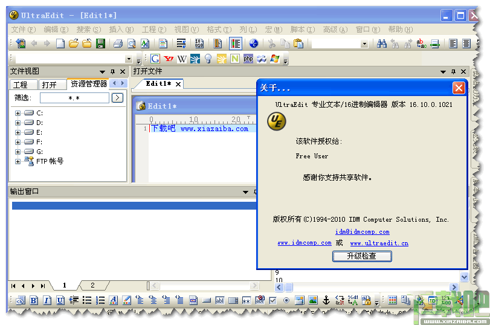Open the 文件视图 panel dropdown arrow
The image size is (490, 325).
tap(102, 72)
